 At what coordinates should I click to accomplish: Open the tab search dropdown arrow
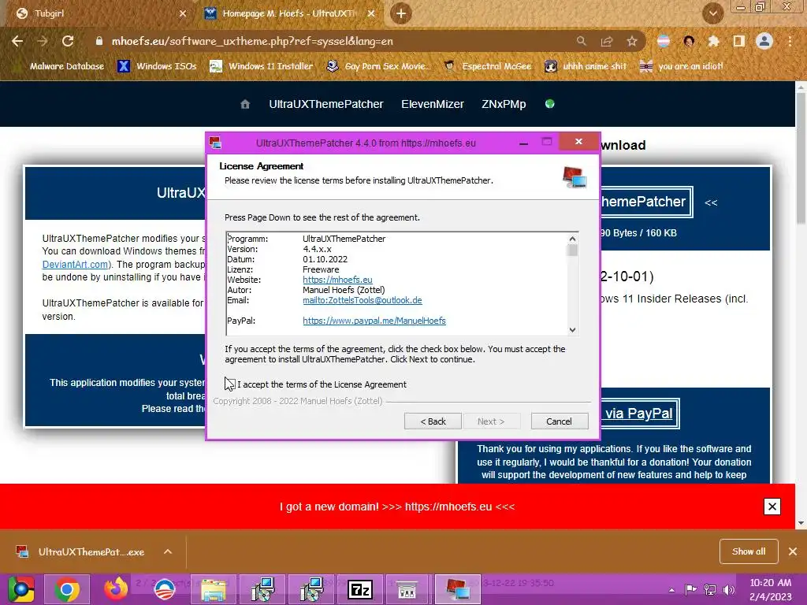point(712,13)
